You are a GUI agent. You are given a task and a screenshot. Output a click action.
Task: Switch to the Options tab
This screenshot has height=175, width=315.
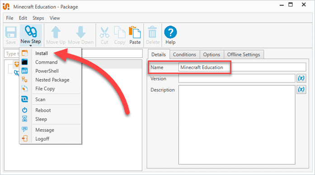point(212,55)
